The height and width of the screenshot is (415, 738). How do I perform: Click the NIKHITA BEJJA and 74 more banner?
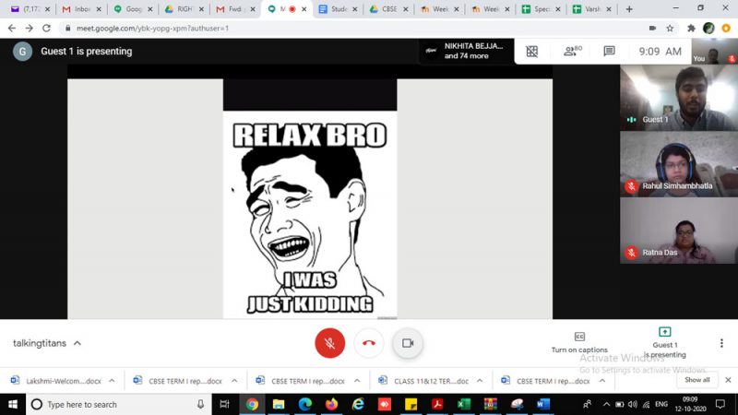click(465, 51)
